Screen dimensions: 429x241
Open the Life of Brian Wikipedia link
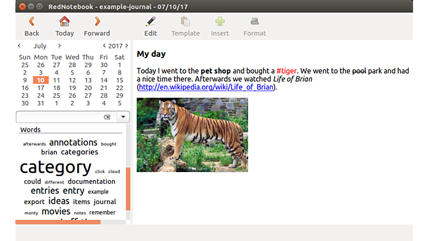207,87
